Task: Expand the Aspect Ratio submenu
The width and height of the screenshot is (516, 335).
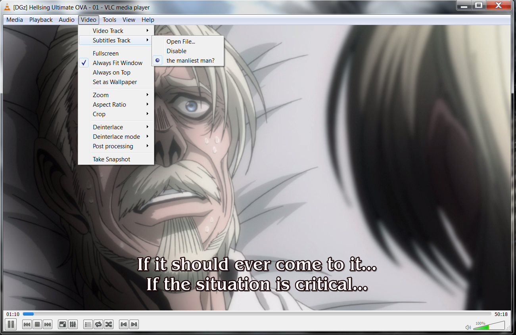Action: [x=109, y=105]
